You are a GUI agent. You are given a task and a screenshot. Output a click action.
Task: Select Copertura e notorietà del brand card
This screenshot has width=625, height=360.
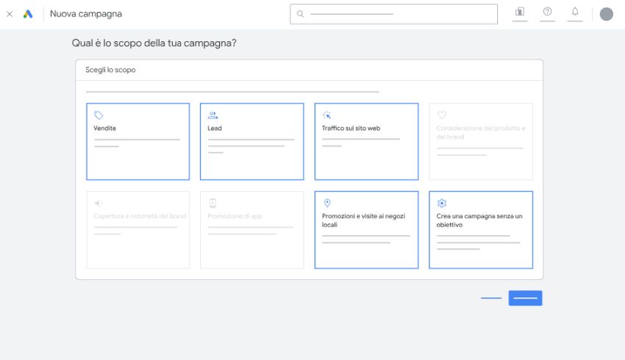[138, 230]
